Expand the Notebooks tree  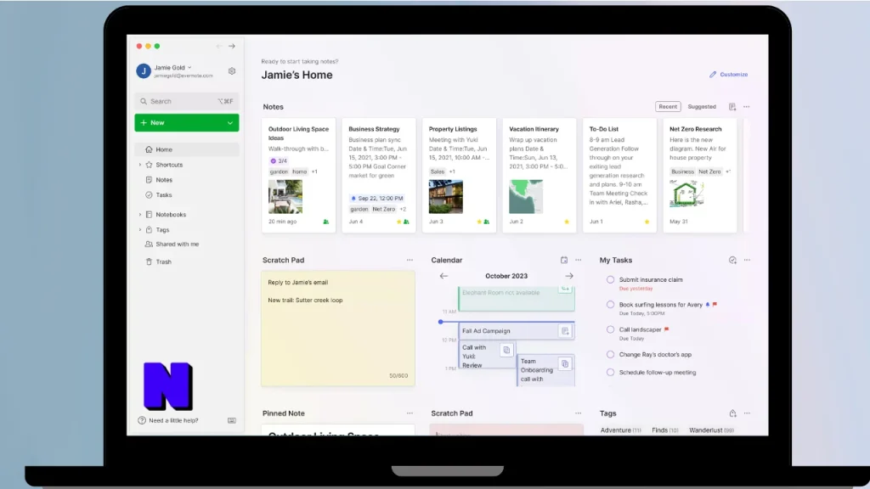tap(140, 214)
